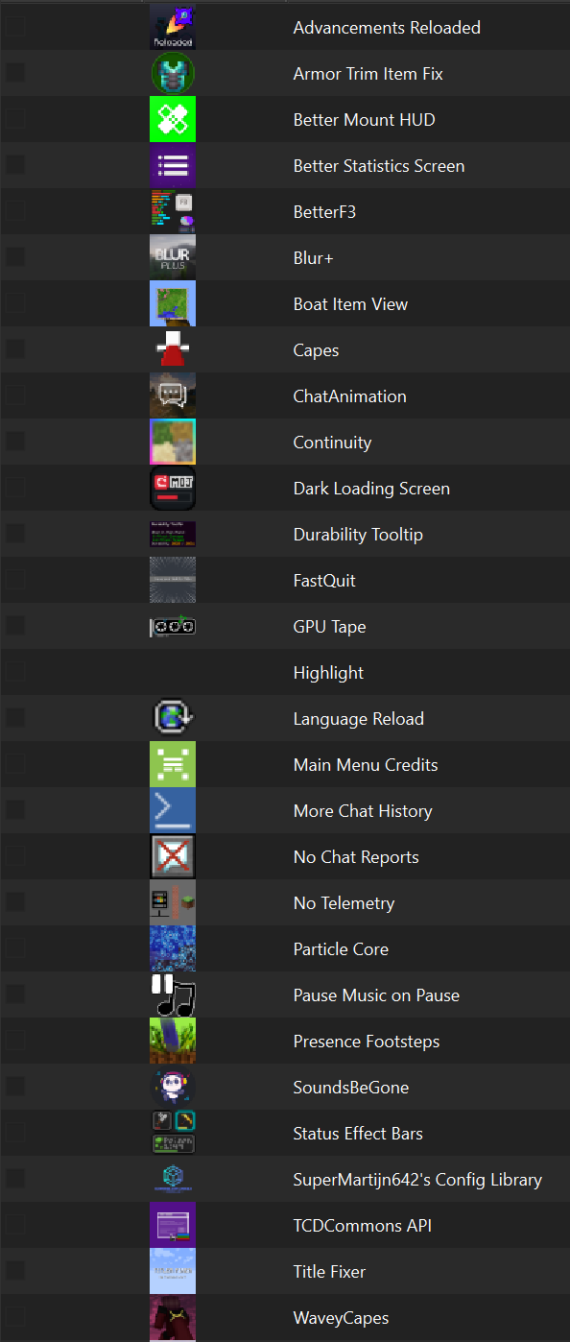The image size is (570, 1342).
Task: Select the Particle Core thumbnail image
Action: pos(173,948)
